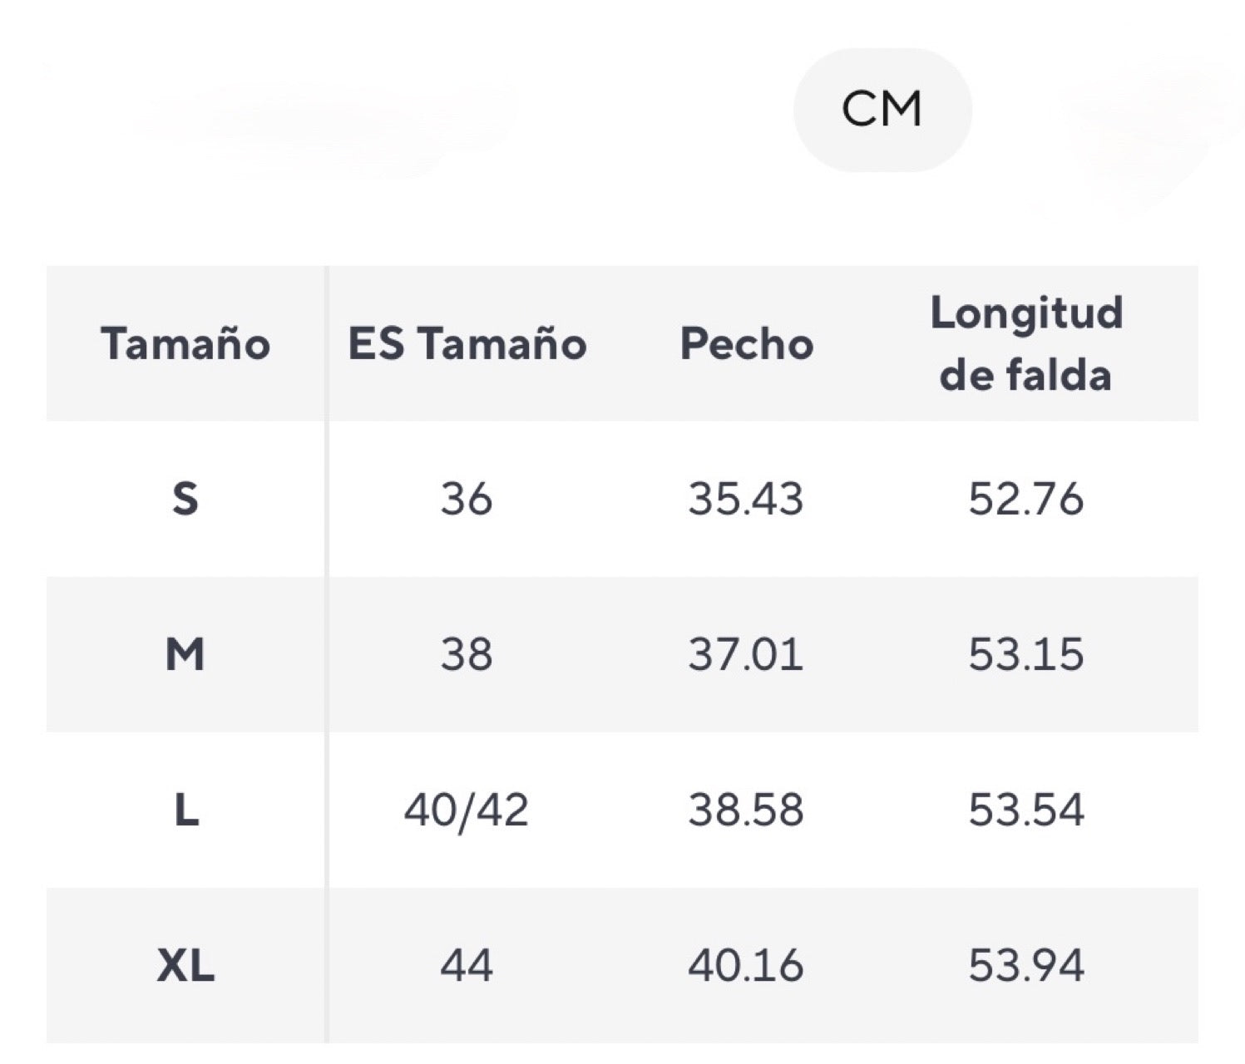Click ES size 38 cell
Image resolution: width=1245 pixels, height=1064 pixels.
[467, 654]
